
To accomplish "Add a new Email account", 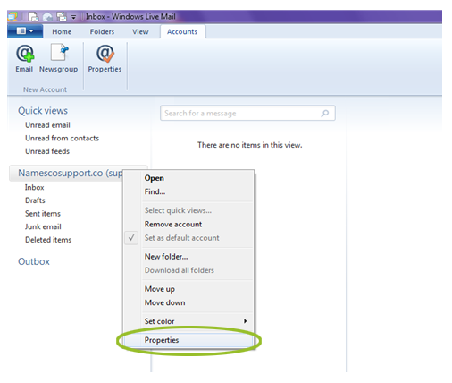I will click(x=24, y=58).
